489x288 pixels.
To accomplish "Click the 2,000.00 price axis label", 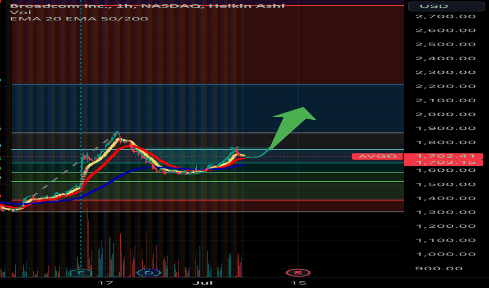I will [445, 115].
